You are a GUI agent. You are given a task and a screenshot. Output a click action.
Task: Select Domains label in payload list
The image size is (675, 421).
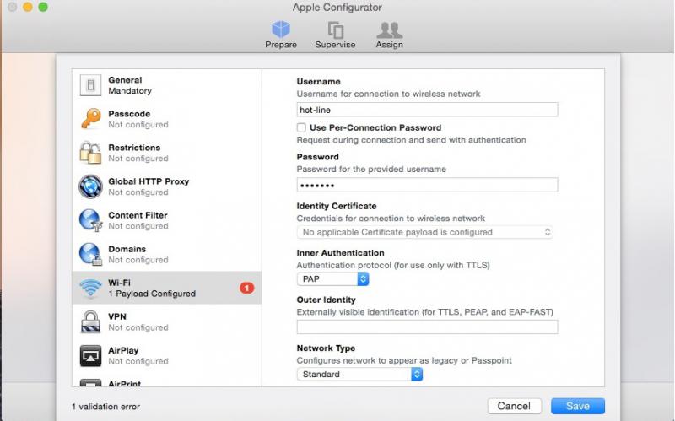click(127, 249)
